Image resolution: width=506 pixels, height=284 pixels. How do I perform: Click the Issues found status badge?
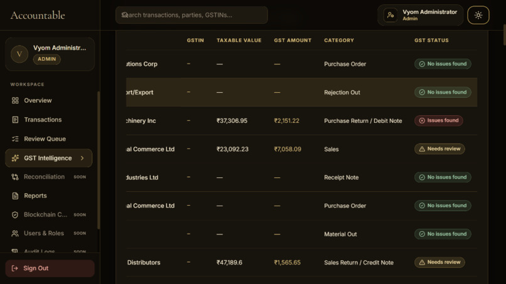pos(439,120)
